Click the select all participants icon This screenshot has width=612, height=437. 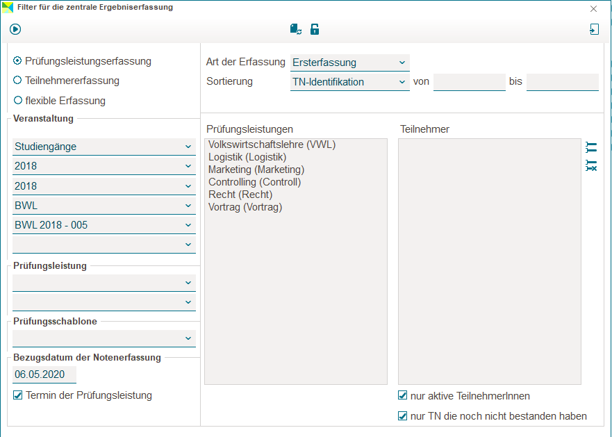(591, 147)
